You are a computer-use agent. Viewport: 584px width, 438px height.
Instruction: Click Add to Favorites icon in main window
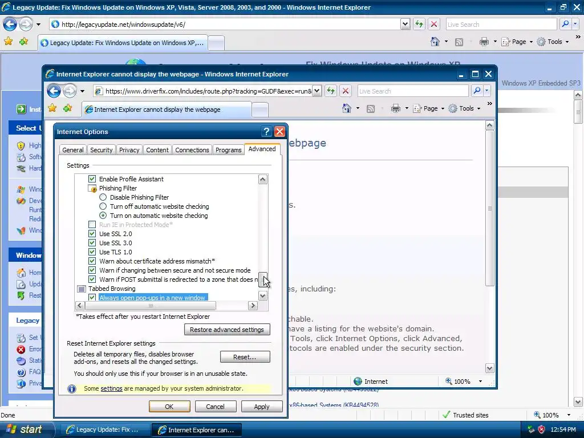24,41
